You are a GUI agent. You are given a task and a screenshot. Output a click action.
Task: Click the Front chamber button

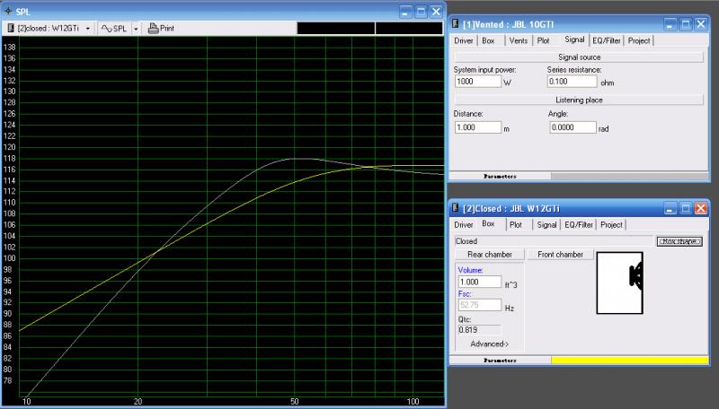coord(559,255)
